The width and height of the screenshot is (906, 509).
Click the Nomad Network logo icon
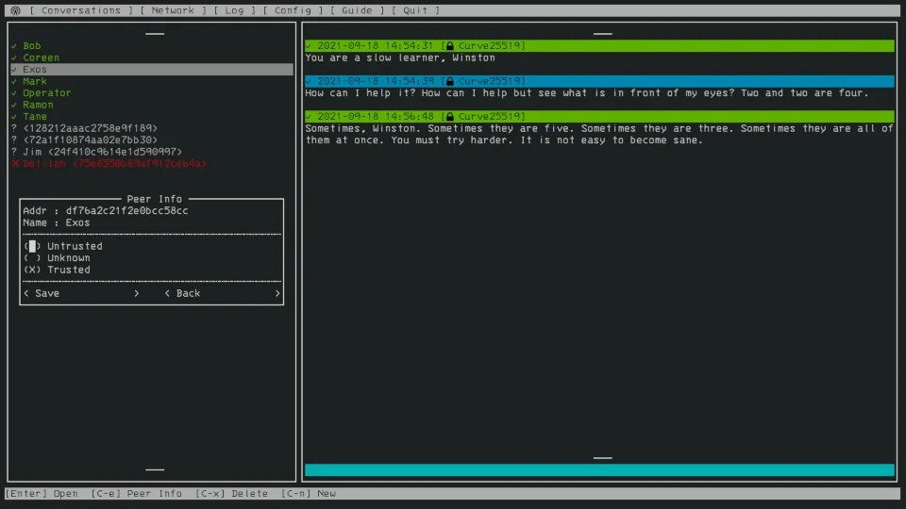tap(14, 10)
